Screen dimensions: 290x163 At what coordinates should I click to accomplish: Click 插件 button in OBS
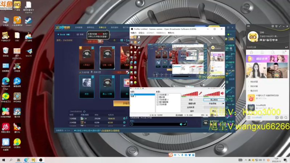click(192, 111)
